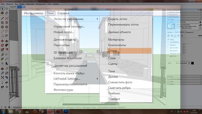Activate the Offset tool
This screenshot has height=114, width=202.
coord(7,49)
